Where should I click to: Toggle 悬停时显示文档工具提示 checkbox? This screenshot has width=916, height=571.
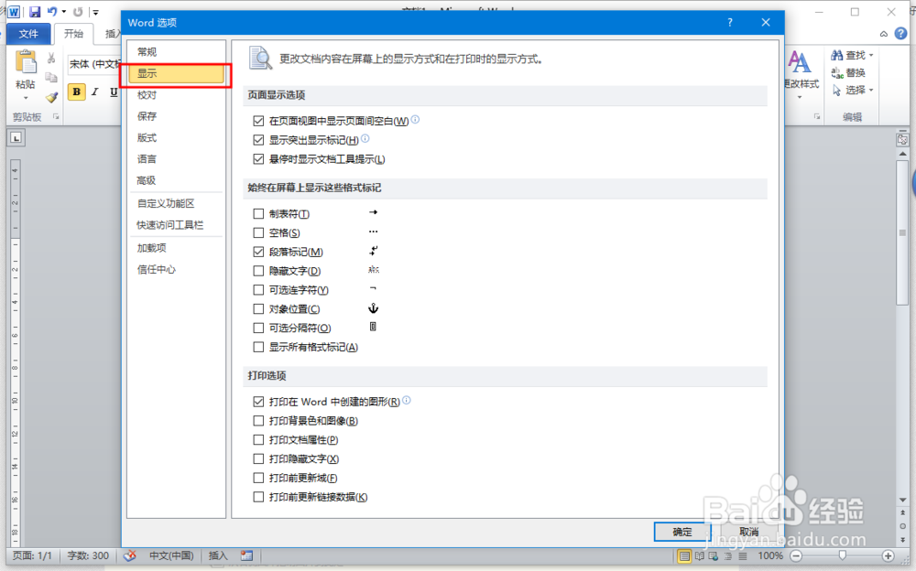point(258,159)
